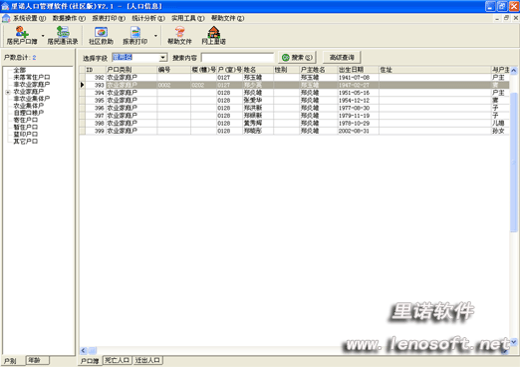Image resolution: width=520 pixels, height=367 pixels.
Task: Open the 报表打印 menu in the menu bar
Action: 109,18
